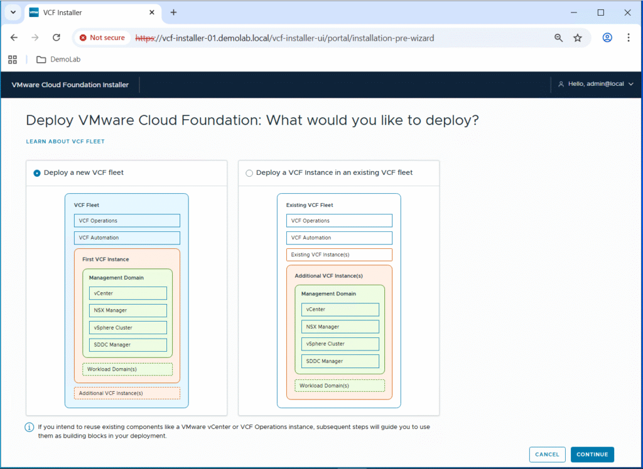Click SDDC Manager box under First VCF Instance
This screenshot has height=469, width=643.
tap(128, 345)
